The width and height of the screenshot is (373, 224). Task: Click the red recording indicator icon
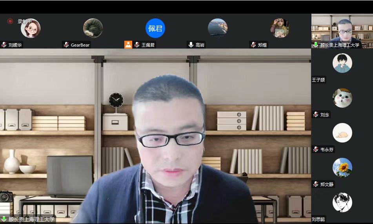tap(10, 21)
